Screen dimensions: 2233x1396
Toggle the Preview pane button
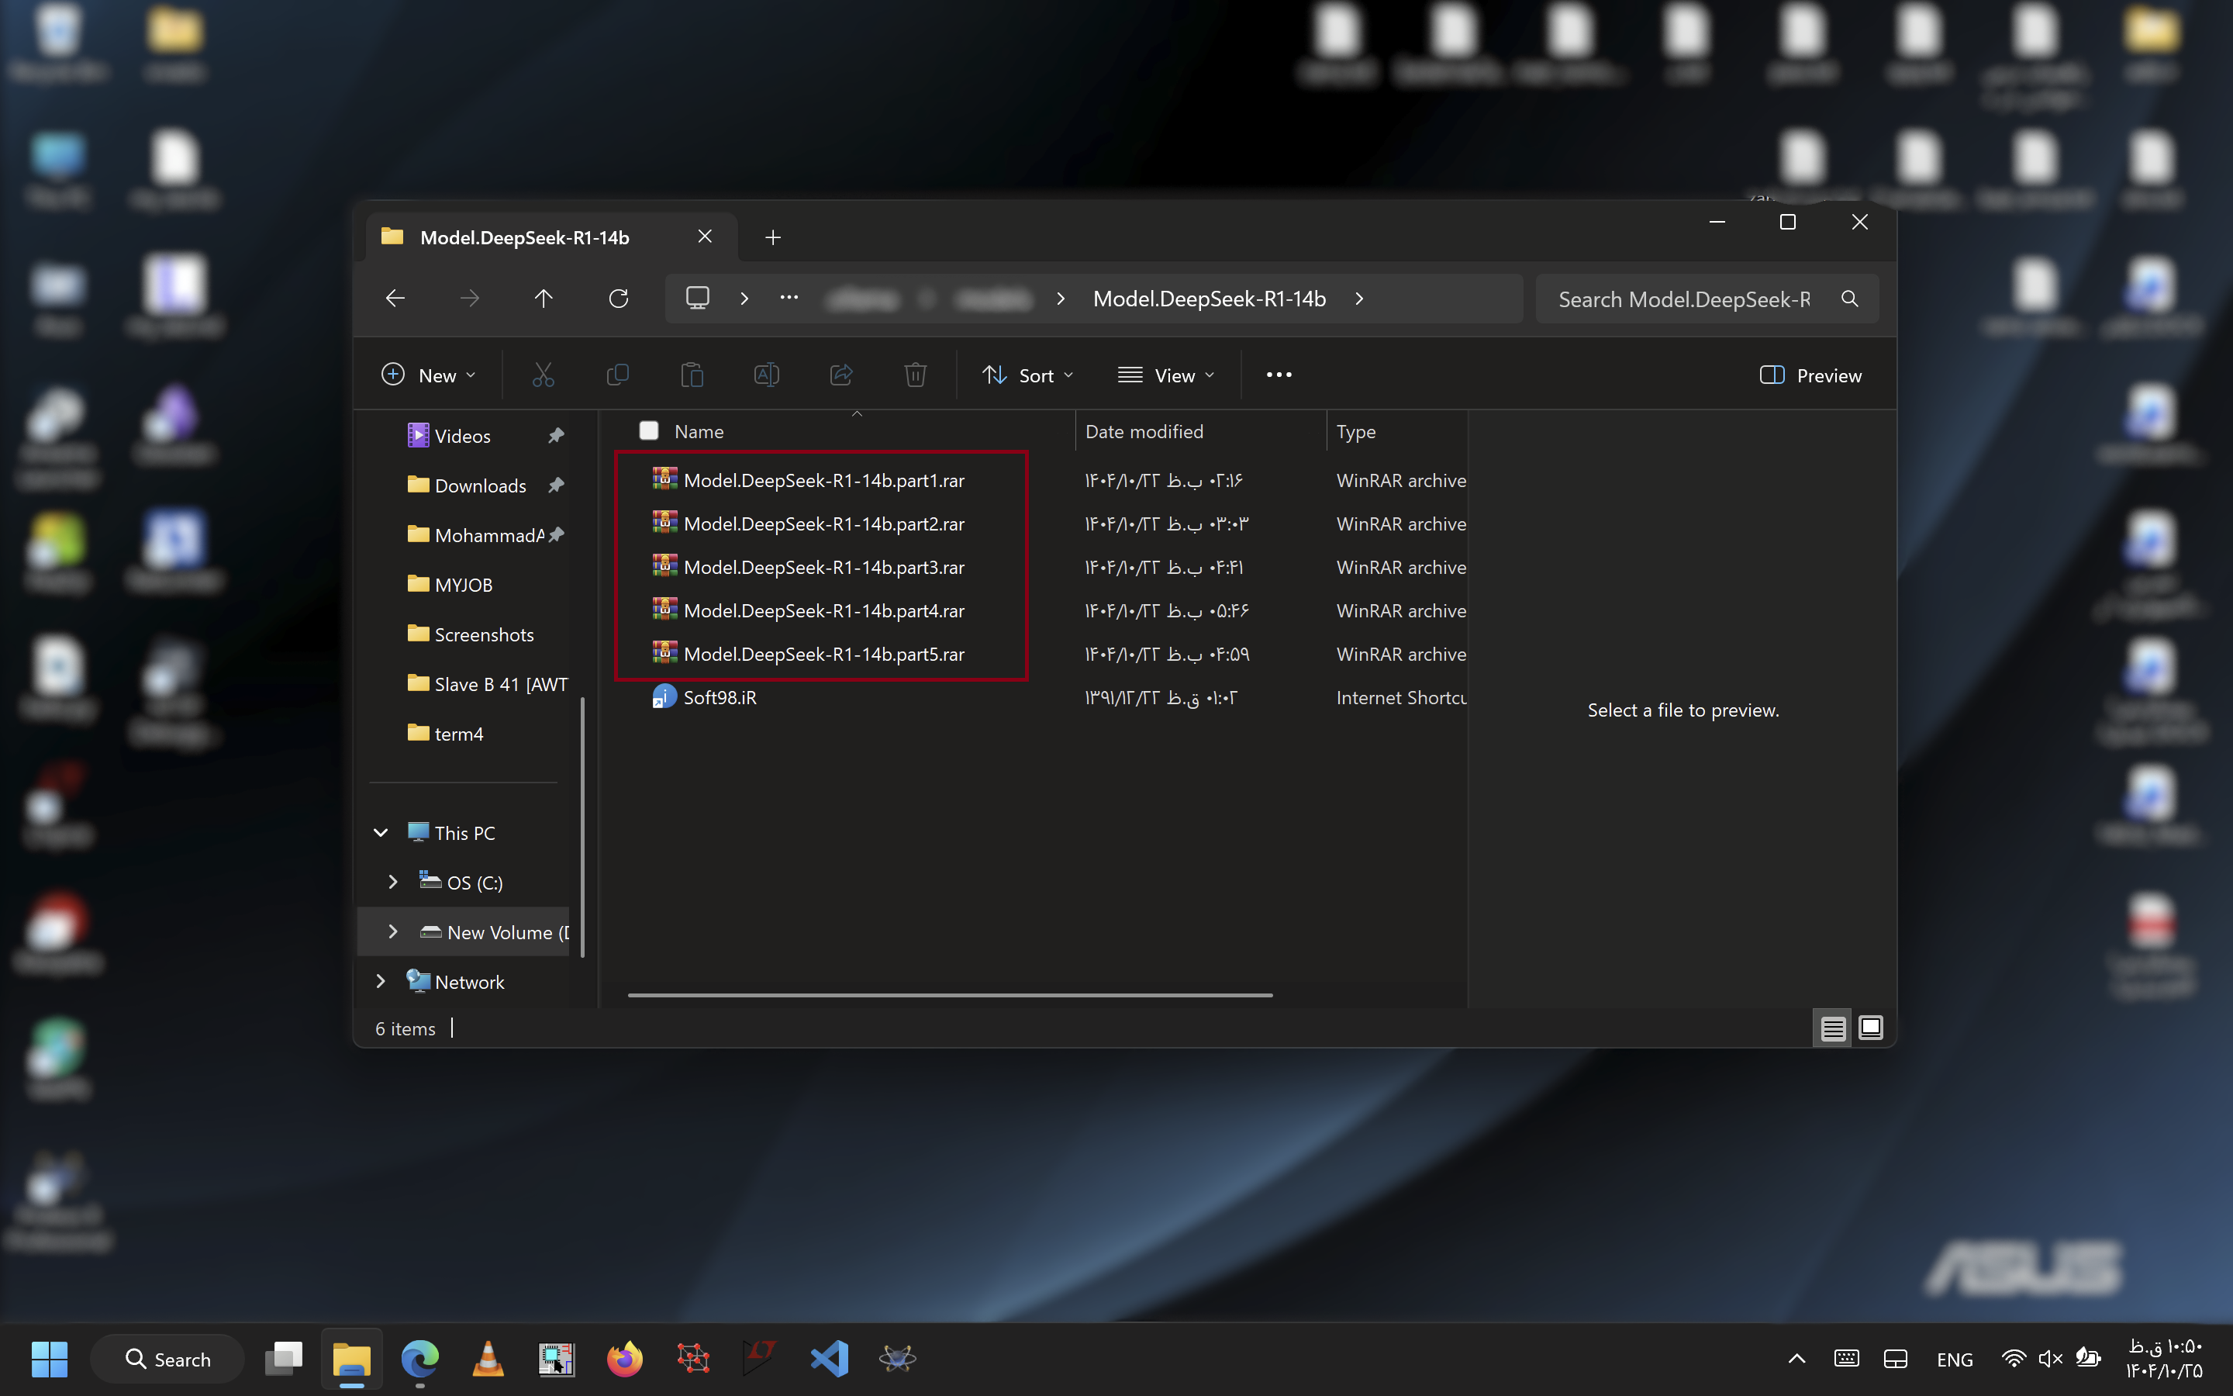(1810, 375)
